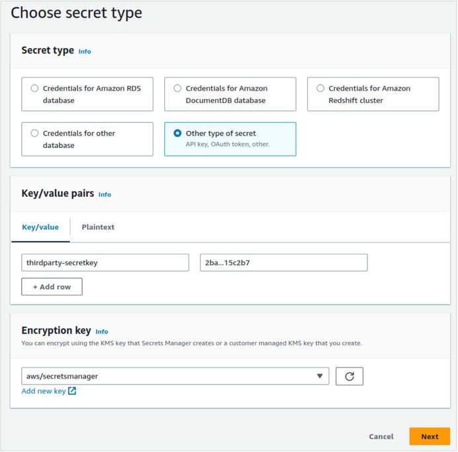Open the aws/secretsmanager encryption key dropdown
458x452 pixels.
[x=175, y=376]
